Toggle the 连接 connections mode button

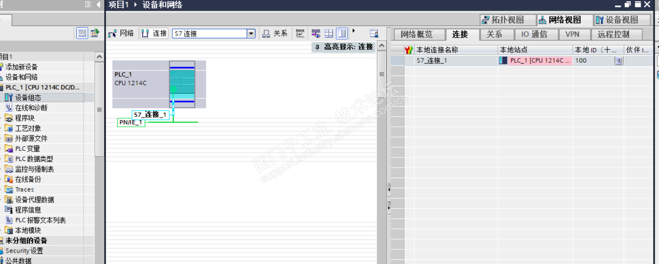[x=154, y=33]
